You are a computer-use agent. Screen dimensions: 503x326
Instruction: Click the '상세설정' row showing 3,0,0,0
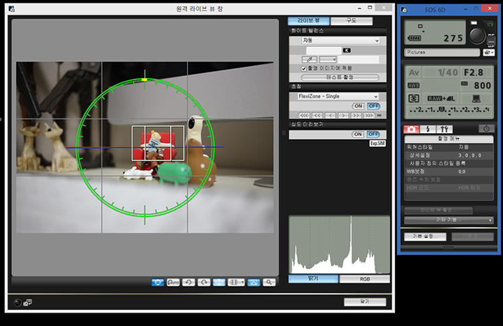(x=449, y=155)
